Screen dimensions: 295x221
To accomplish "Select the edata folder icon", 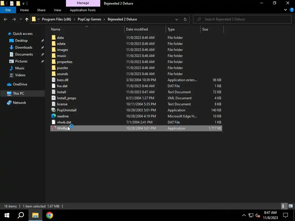I will coord(54,44).
